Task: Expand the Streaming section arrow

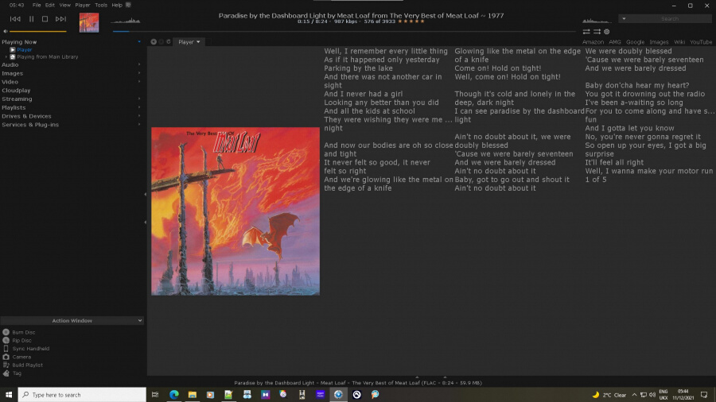Action: point(139,99)
